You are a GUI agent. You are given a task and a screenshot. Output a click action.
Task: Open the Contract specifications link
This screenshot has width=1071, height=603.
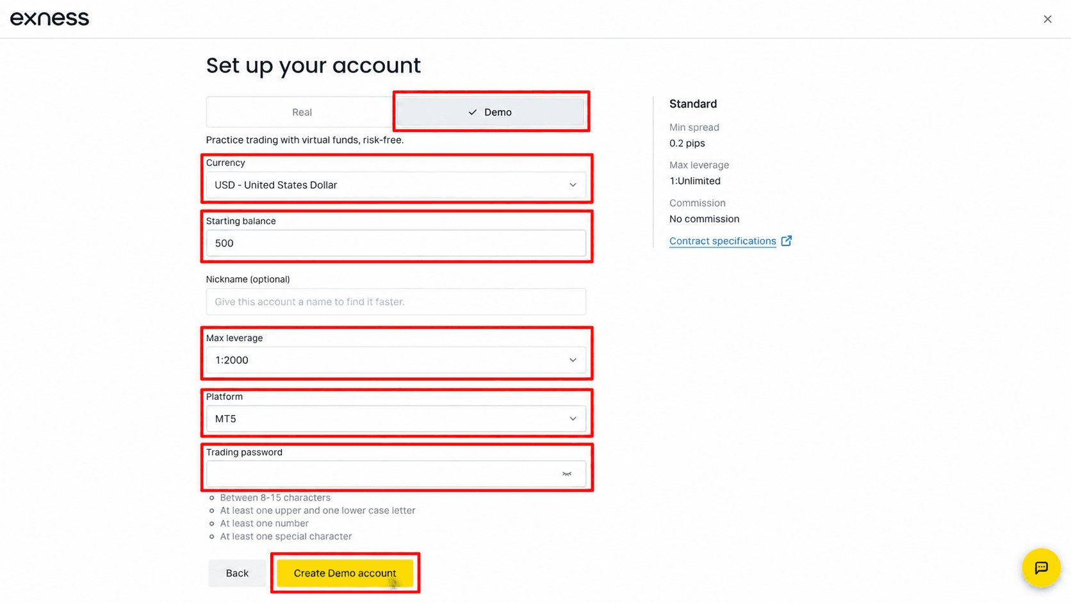coord(723,241)
